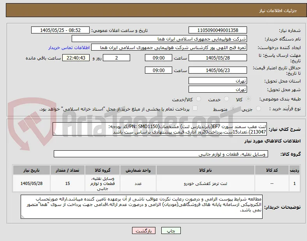Click the announcement date field 1405/05/25 - 08:52
This screenshot has height=241, width=307.
pos(60,30)
